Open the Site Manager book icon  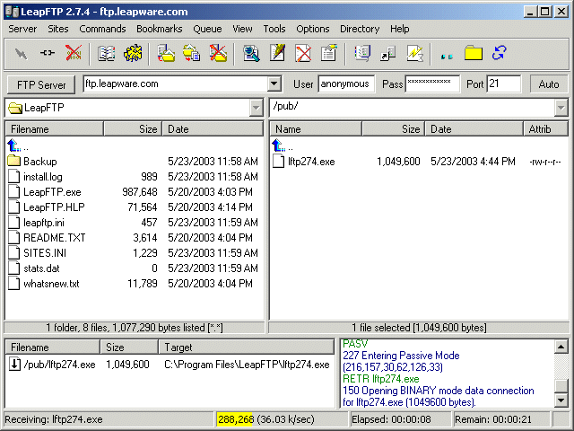point(107,54)
